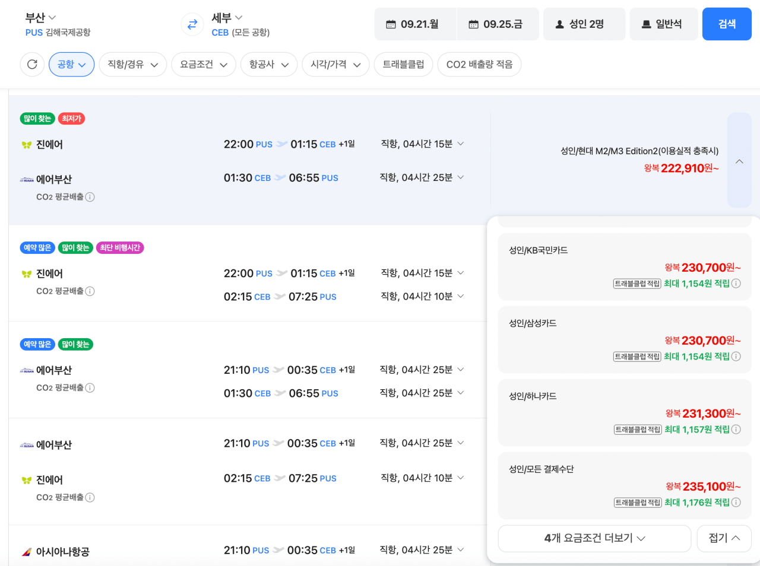
Task: Click 접기 to collapse fare panel
Action: point(724,538)
